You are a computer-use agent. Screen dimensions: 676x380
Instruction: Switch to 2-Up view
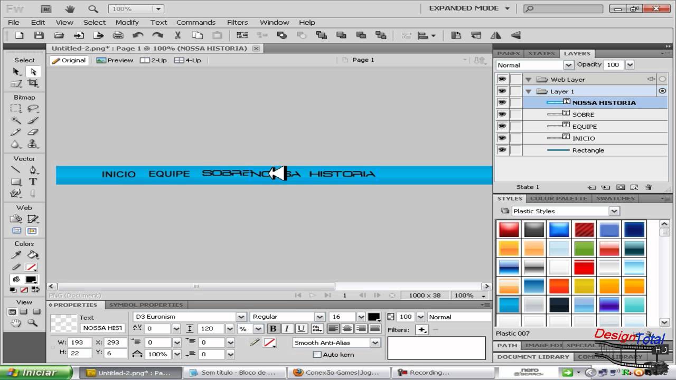coord(153,60)
